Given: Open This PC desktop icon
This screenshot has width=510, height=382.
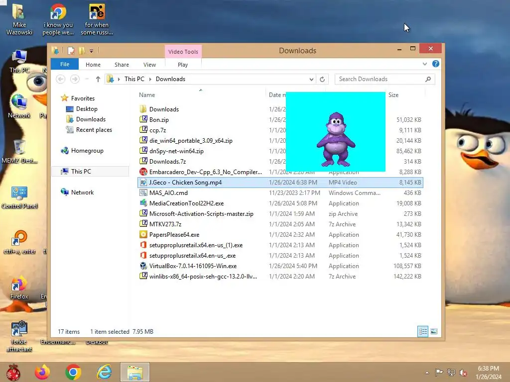Looking at the screenshot, I should [19, 61].
